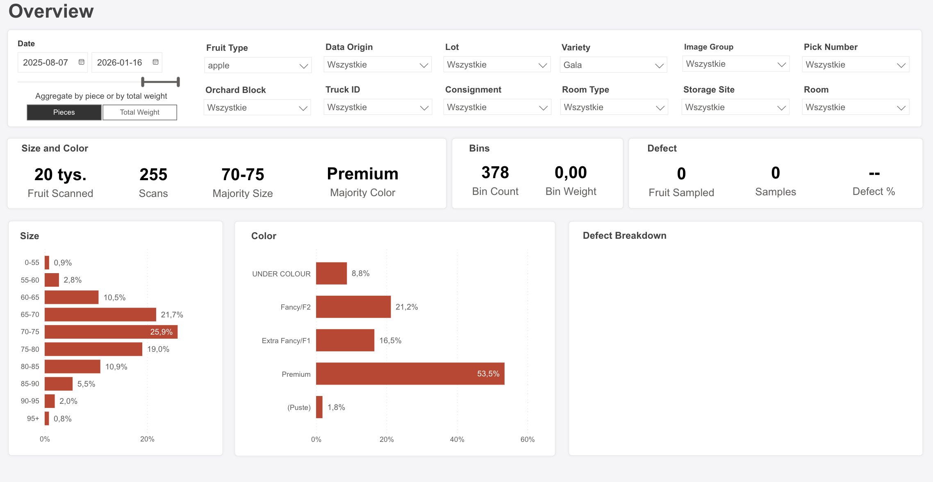Expand the Data Origin dropdown
Screen dimensions: 933x482
click(377, 65)
